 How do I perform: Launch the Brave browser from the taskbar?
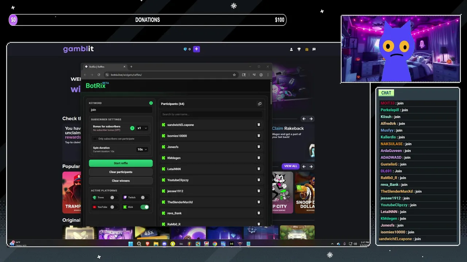pos(147,244)
